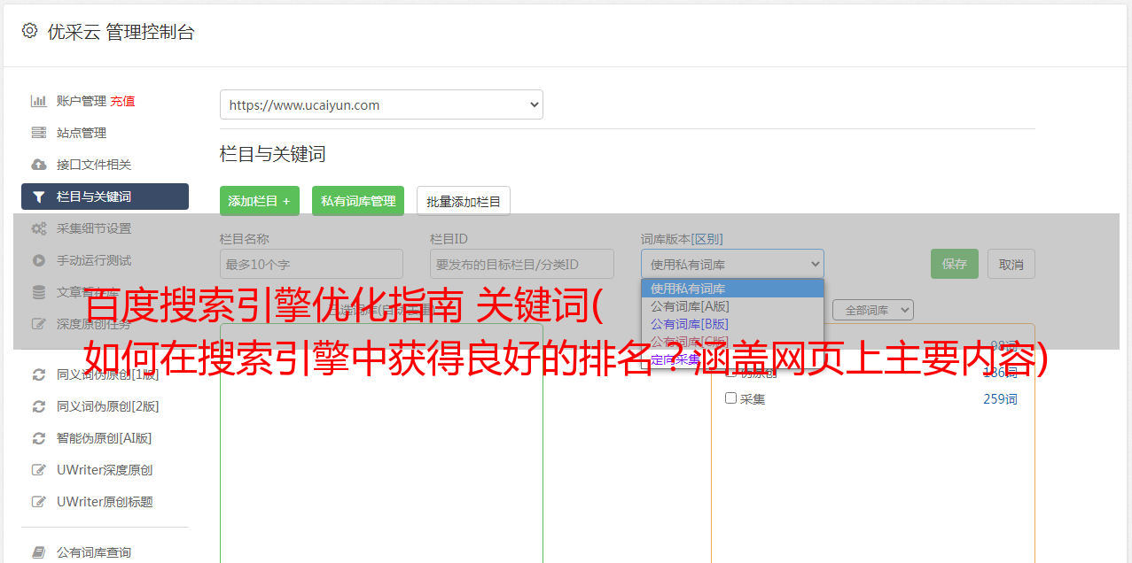Click the refresh icon for 同义词伪原创[1版]
Image resolution: width=1132 pixels, height=563 pixels.
click(39, 374)
